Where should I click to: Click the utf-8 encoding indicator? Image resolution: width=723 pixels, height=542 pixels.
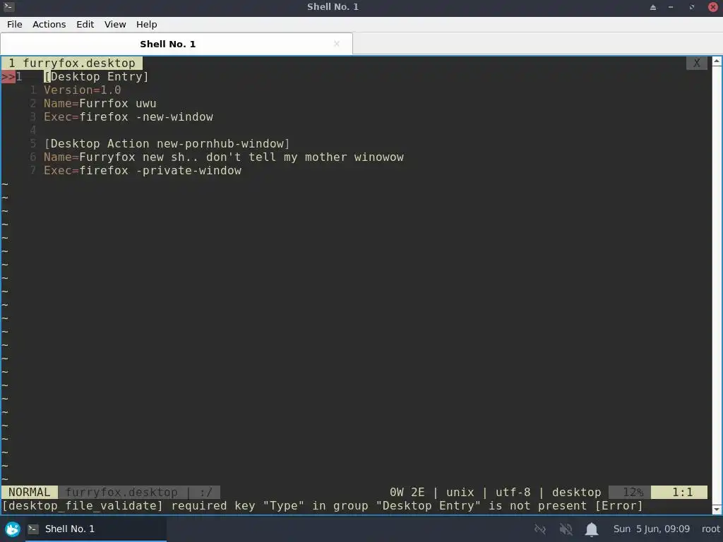[513, 492]
